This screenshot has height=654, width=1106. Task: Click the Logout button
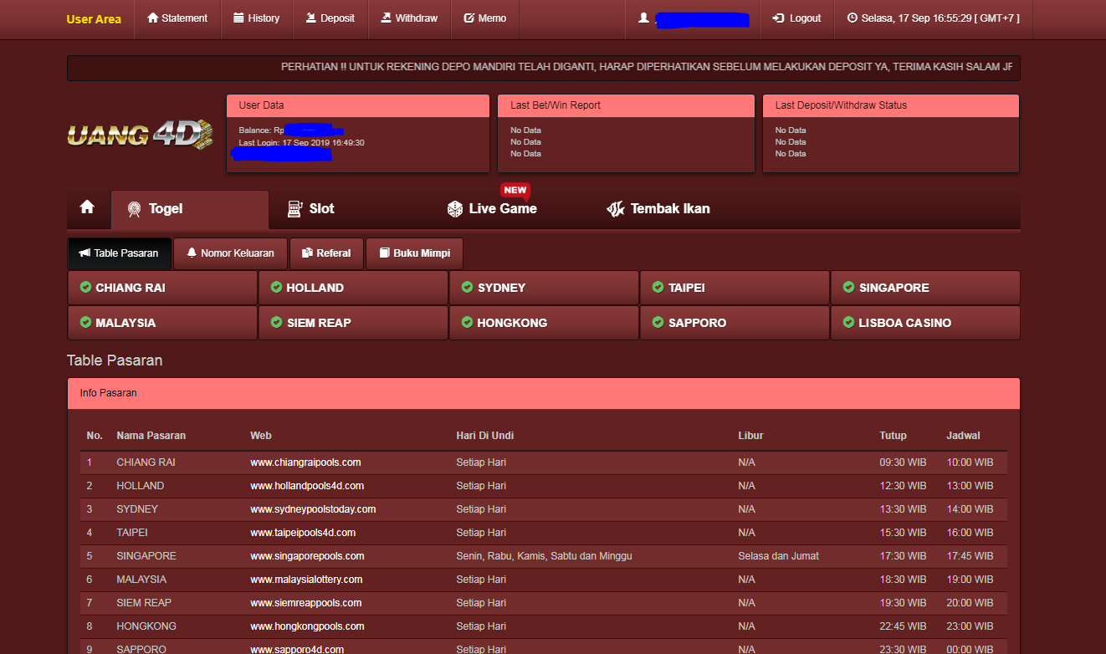pos(796,17)
